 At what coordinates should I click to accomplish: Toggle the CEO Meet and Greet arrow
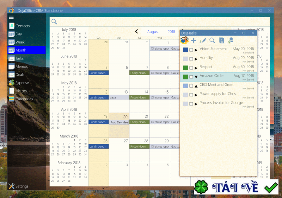196,86
